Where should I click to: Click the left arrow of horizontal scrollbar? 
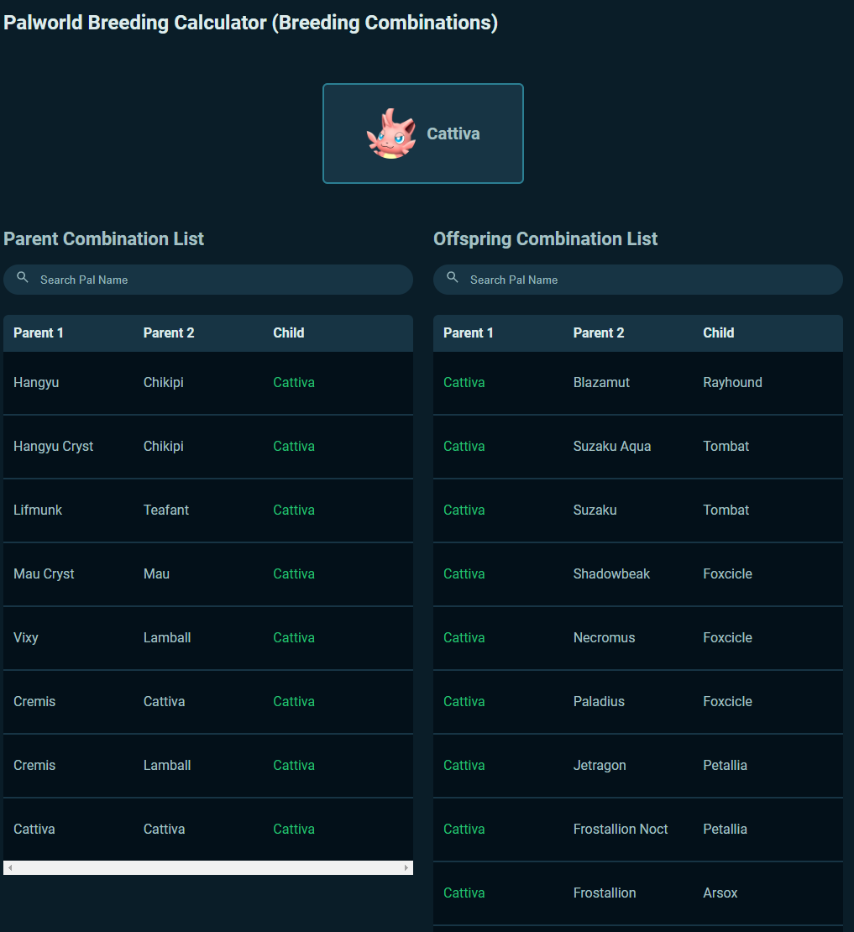click(10, 868)
